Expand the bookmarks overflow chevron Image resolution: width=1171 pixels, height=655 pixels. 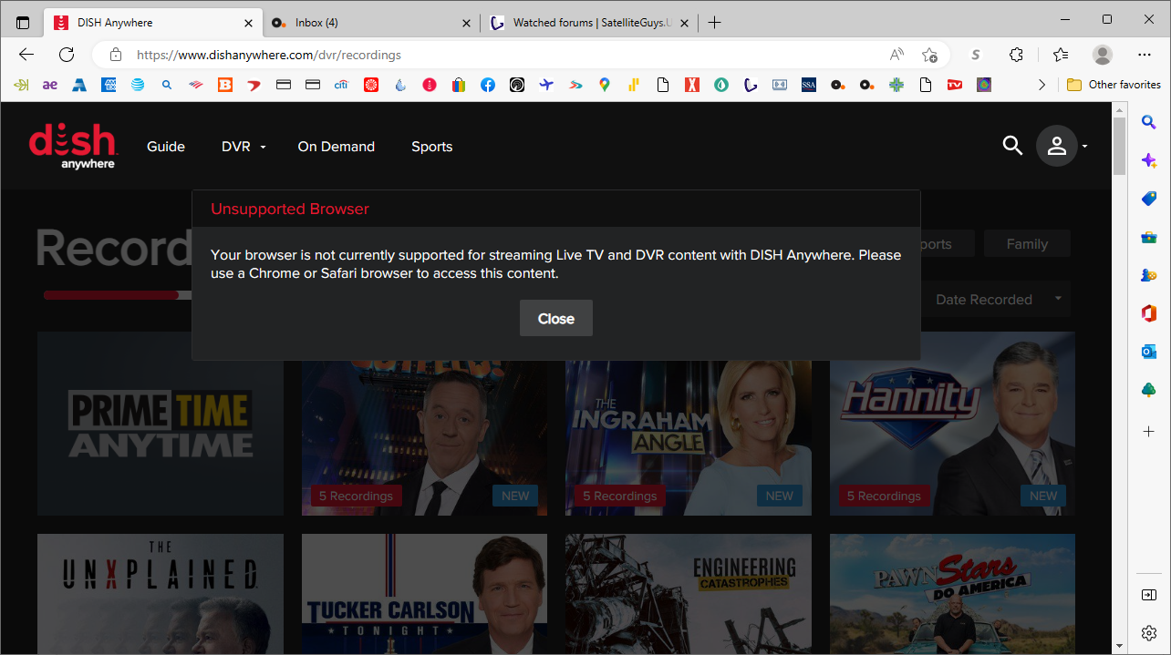click(1042, 85)
